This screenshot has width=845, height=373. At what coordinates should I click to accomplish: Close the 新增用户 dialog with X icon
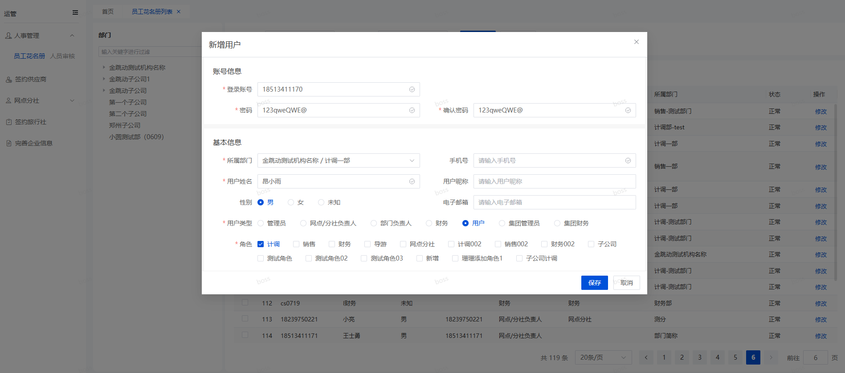click(x=636, y=42)
